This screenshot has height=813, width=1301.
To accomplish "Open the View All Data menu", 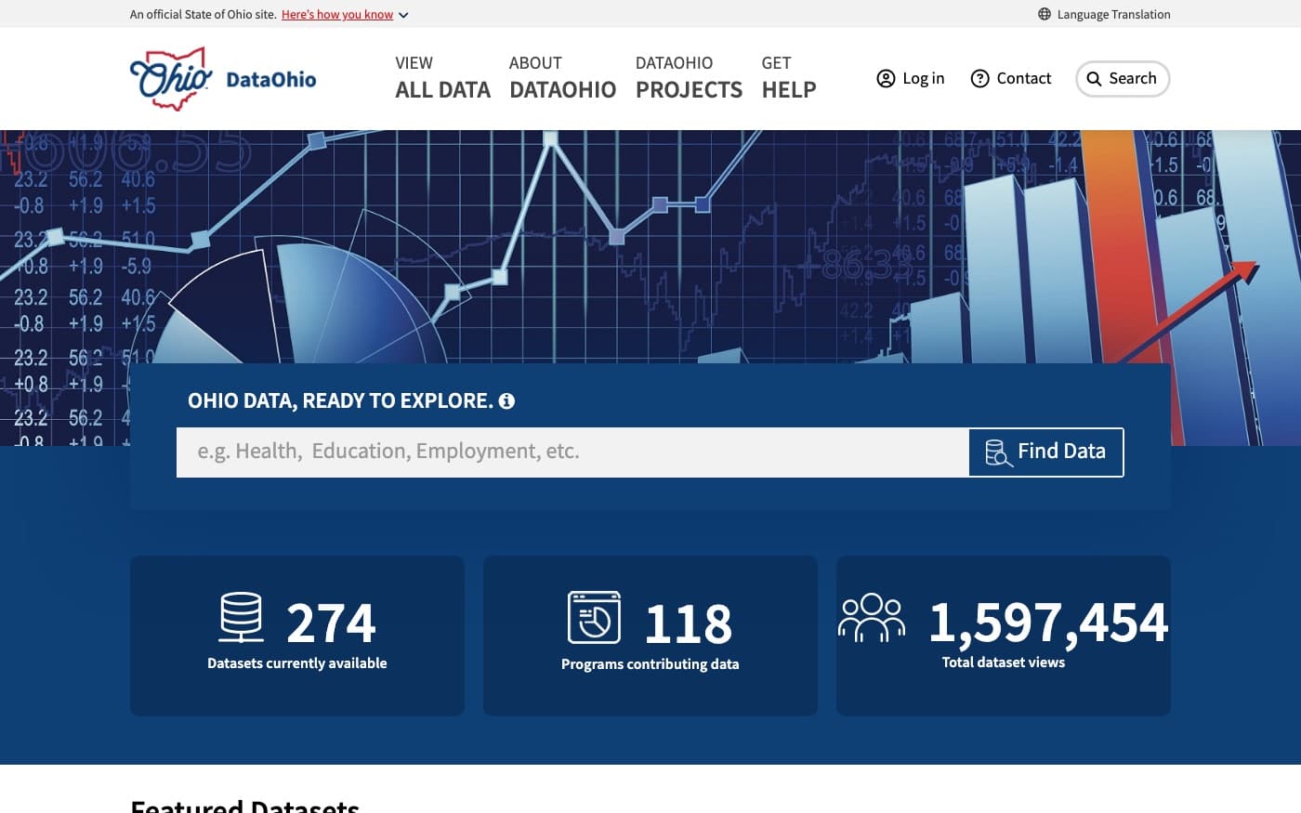I will pos(442,78).
